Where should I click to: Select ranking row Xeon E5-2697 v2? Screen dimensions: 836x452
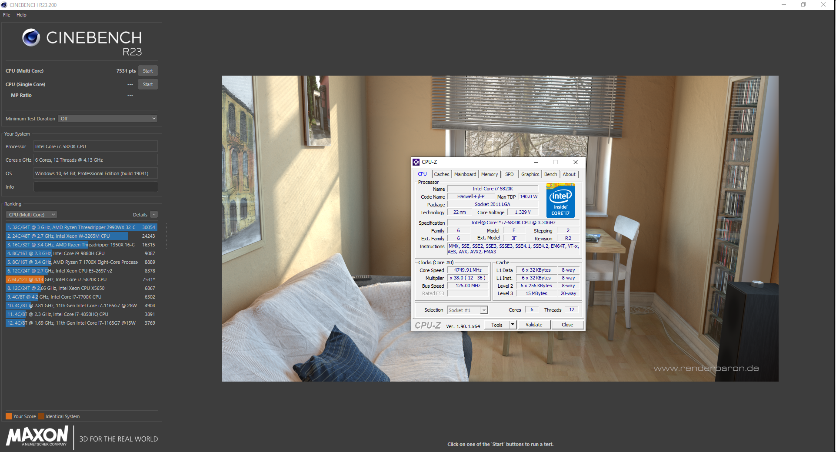coord(81,271)
